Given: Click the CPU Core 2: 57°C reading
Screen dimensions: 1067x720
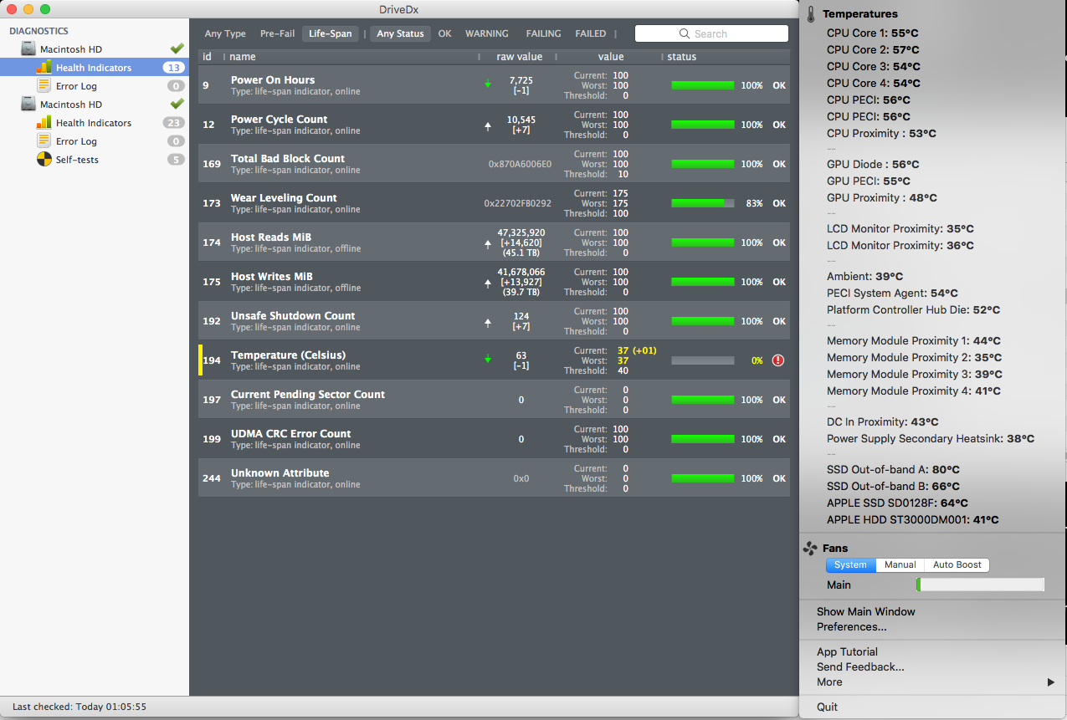Looking at the screenshot, I should (x=874, y=50).
